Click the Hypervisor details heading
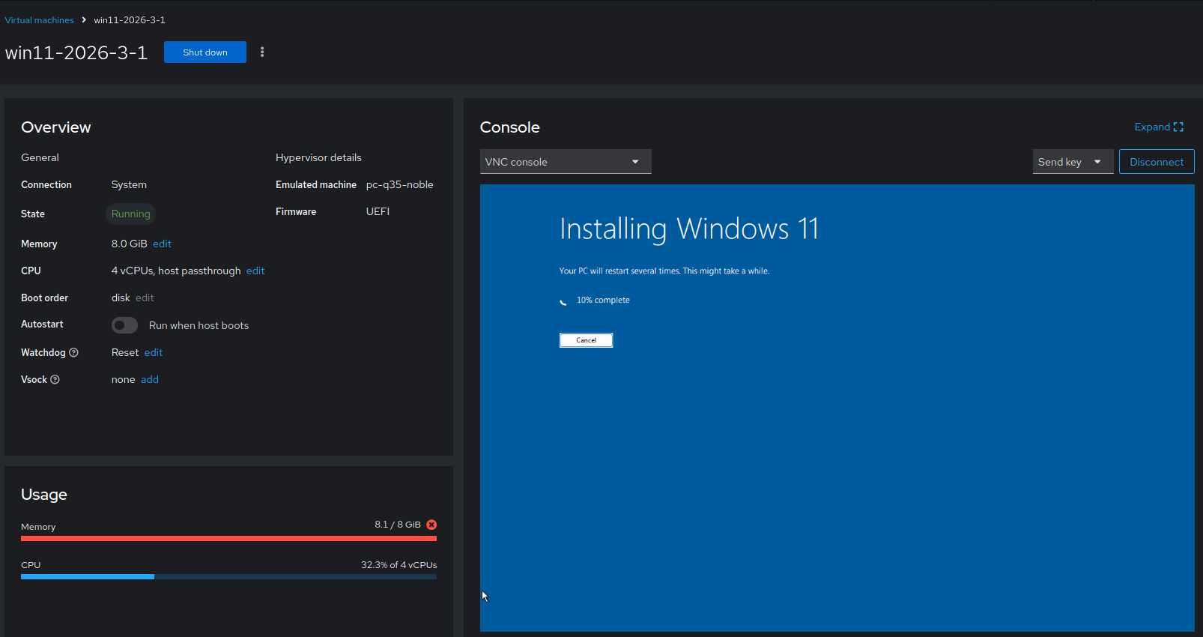1203x637 pixels. tap(318, 158)
